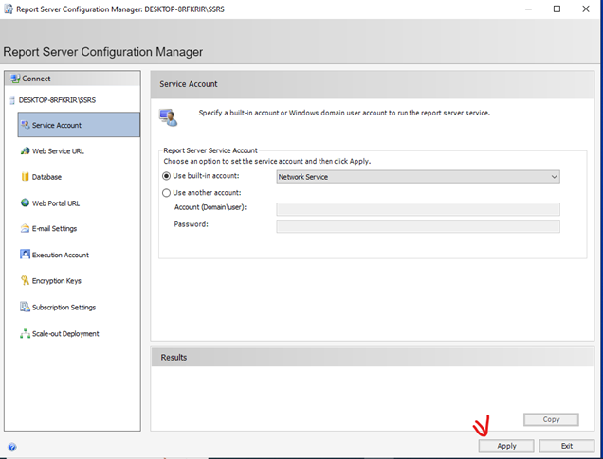
Task: Click the Copy button in Results
Action: 551,419
